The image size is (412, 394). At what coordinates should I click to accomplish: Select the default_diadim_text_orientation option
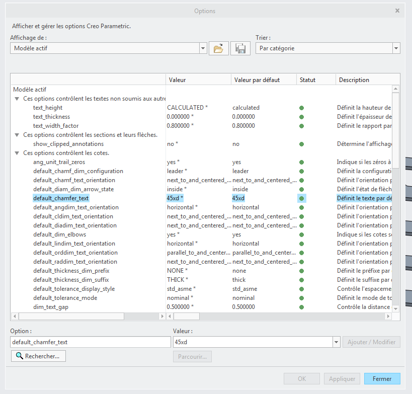(x=75, y=225)
